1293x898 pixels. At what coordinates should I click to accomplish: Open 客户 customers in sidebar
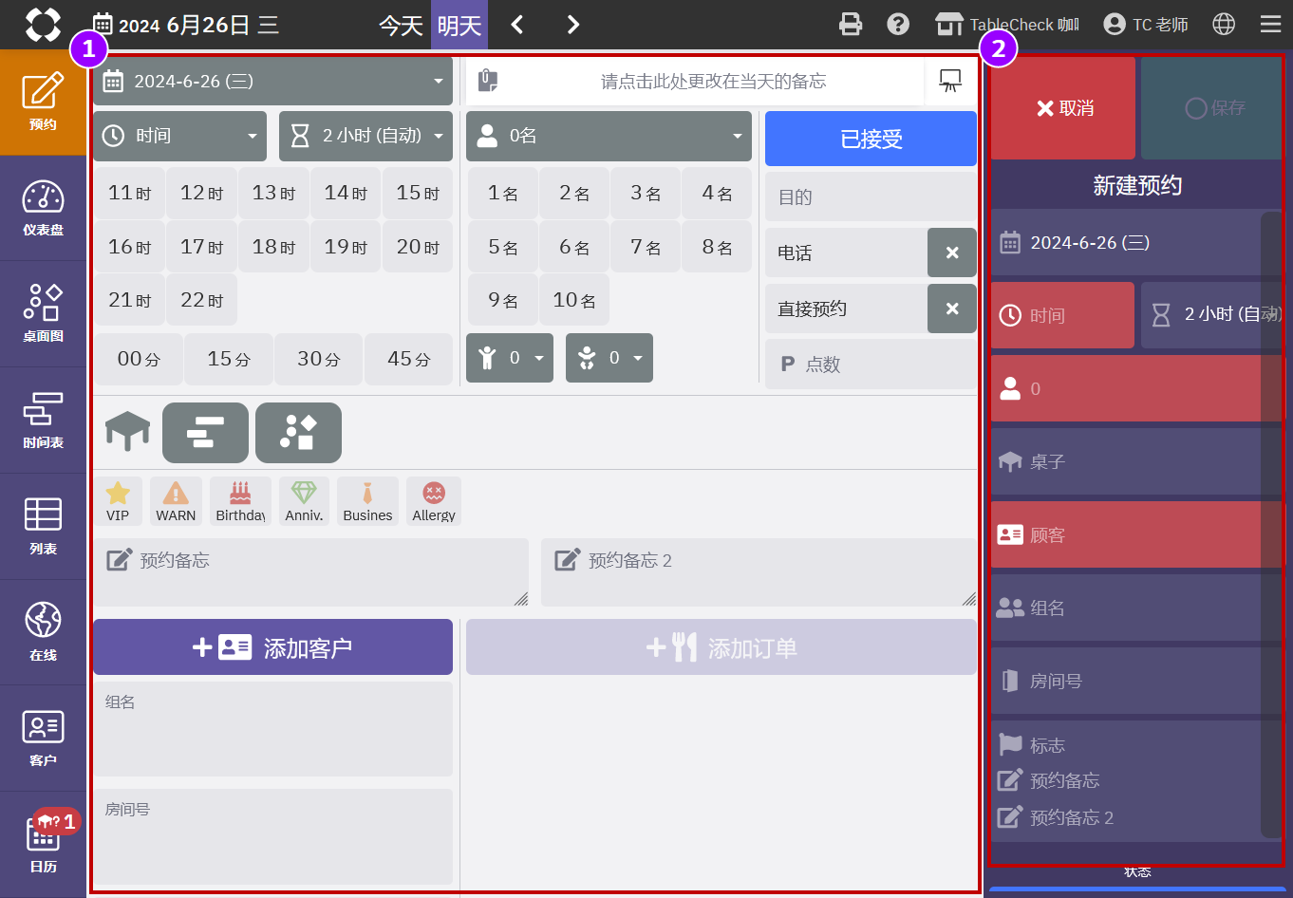[43, 739]
